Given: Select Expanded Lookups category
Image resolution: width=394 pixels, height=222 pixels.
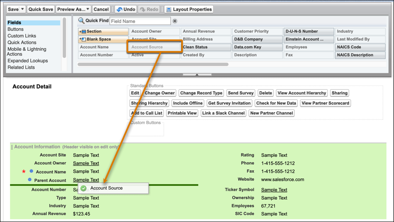Looking at the screenshot, I should (x=28, y=61).
